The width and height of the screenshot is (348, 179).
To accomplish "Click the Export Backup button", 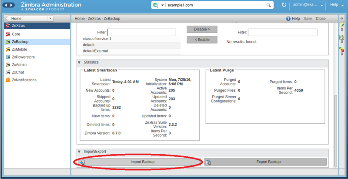I will coord(265,162).
